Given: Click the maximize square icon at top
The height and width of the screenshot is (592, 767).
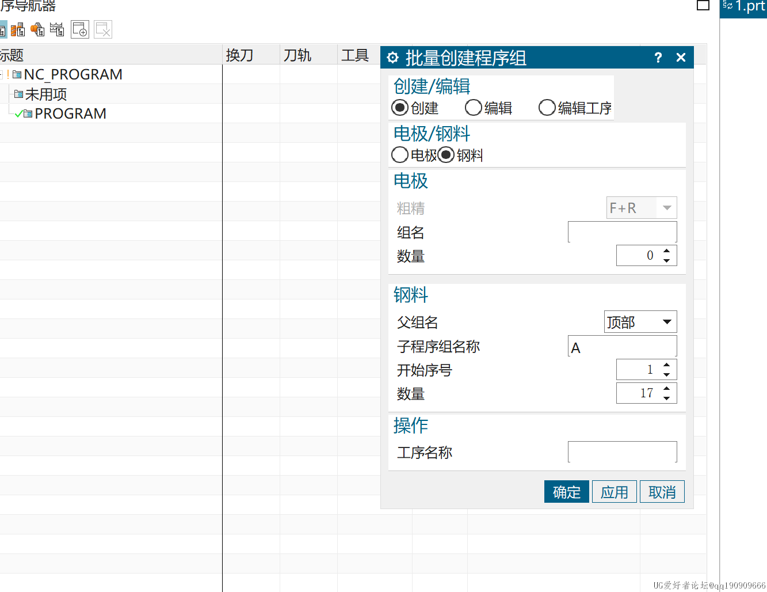Looking at the screenshot, I should click(x=703, y=5).
